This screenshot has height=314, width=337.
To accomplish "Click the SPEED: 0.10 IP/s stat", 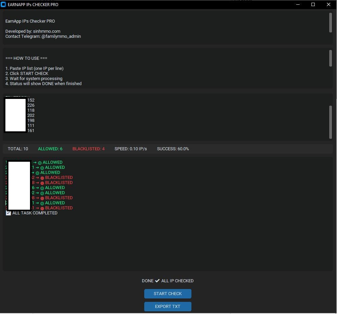I will (x=131, y=149).
